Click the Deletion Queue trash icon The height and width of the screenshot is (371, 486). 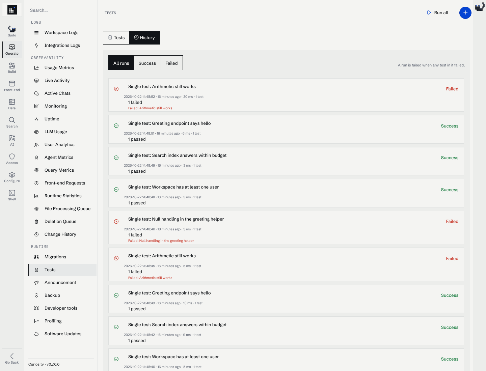[36, 222]
